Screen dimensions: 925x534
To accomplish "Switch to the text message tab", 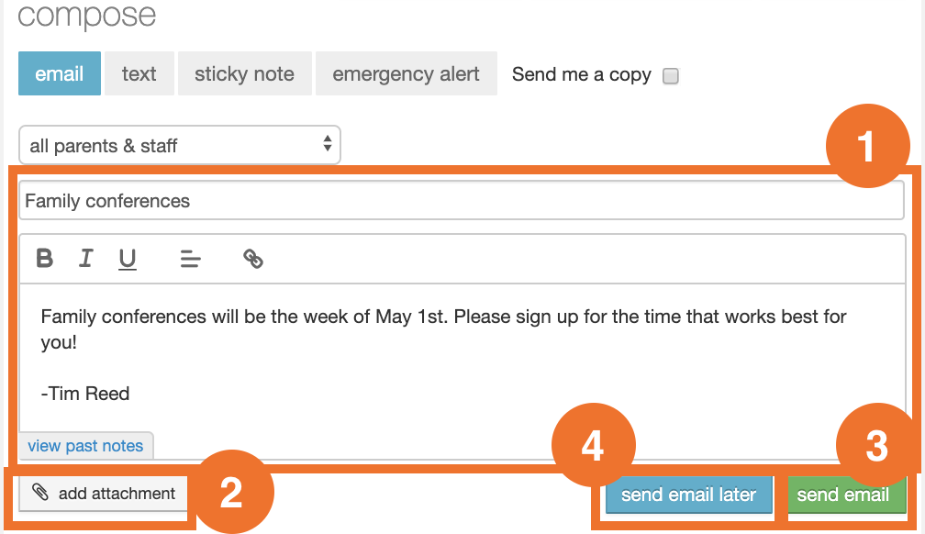I will click(139, 74).
